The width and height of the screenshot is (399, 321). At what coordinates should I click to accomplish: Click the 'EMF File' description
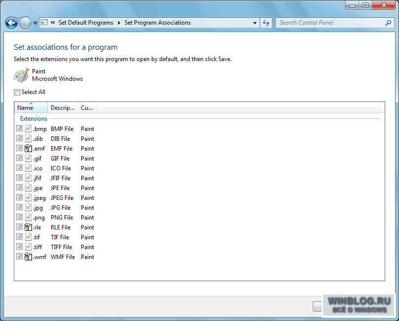(x=62, y=149)
